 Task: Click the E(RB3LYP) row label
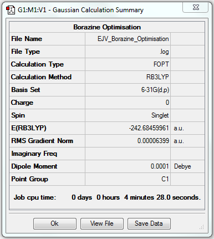[29, 128]
